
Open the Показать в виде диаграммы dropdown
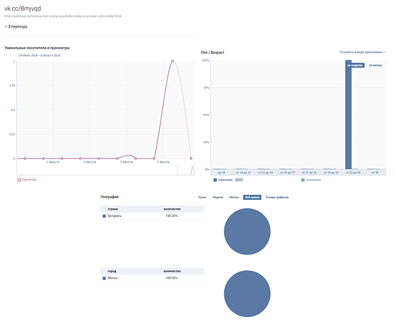click(361, 52)
